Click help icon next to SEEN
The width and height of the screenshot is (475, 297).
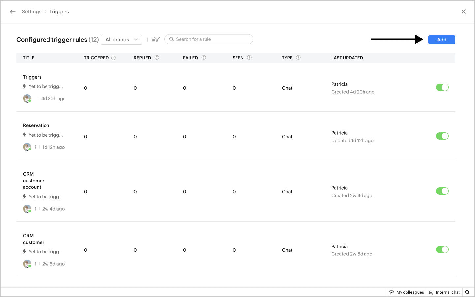tap(249, 58)
